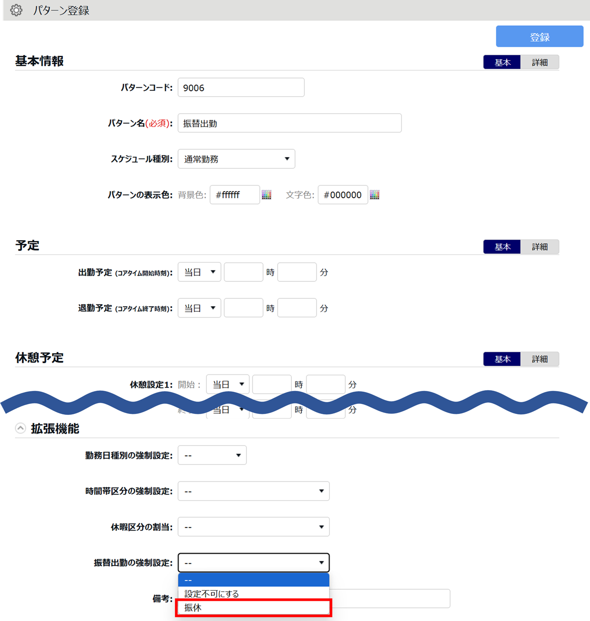This screenshot has height=621, width=590.
Task: Click the 背景色 hex code field
Action: tap(235, 195)
